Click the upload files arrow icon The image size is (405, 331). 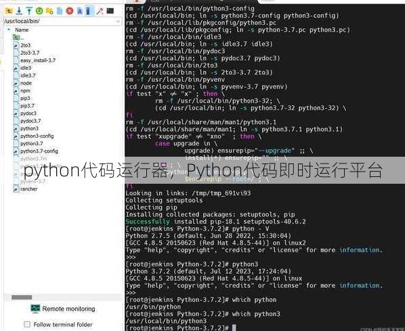(29, 11)
